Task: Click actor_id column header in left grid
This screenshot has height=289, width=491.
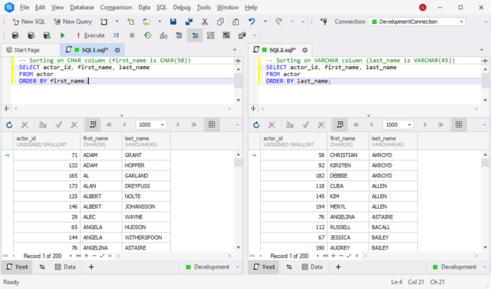Action: [x=47, y=141]
